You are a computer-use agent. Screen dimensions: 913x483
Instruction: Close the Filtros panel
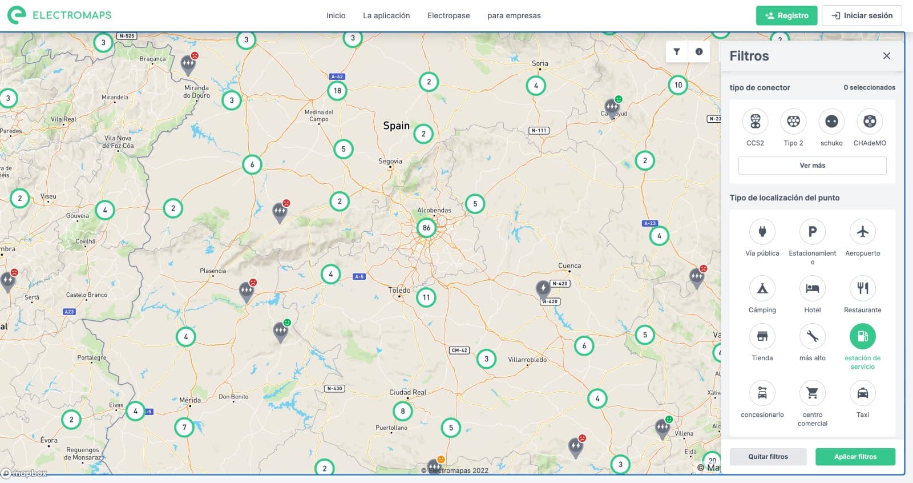(x=886, y=56)
